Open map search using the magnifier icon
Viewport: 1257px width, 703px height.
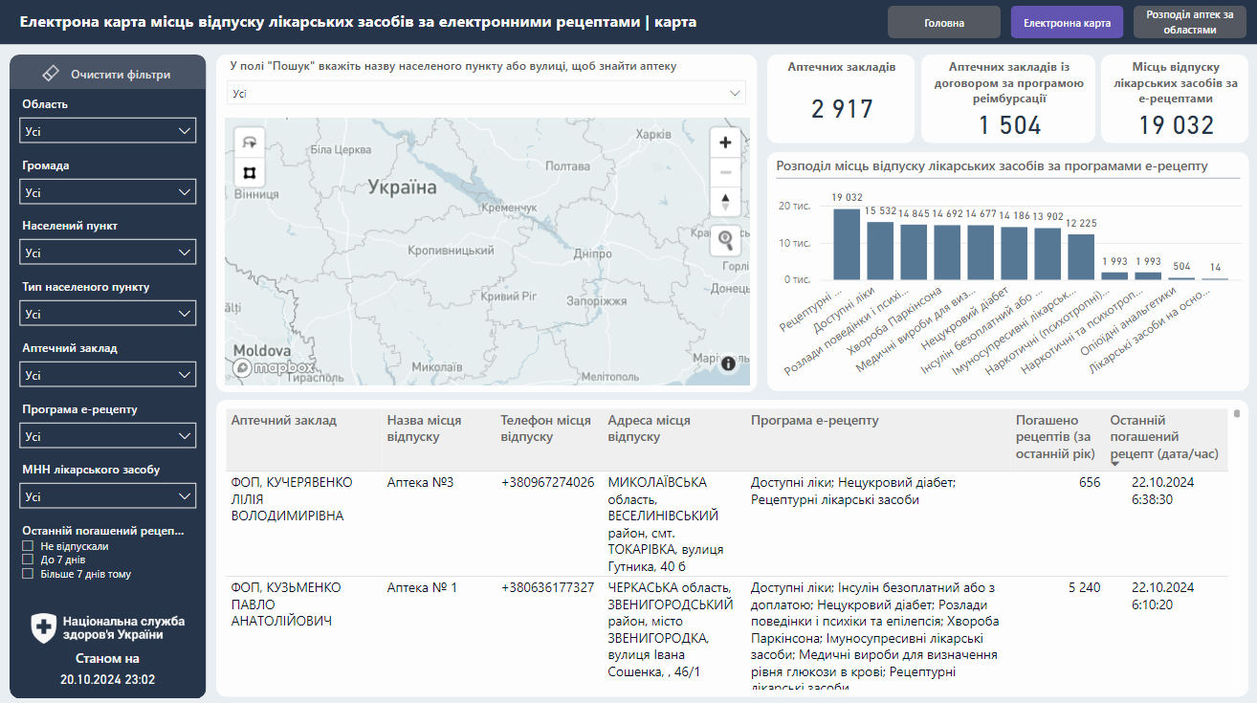click(724, 240)
